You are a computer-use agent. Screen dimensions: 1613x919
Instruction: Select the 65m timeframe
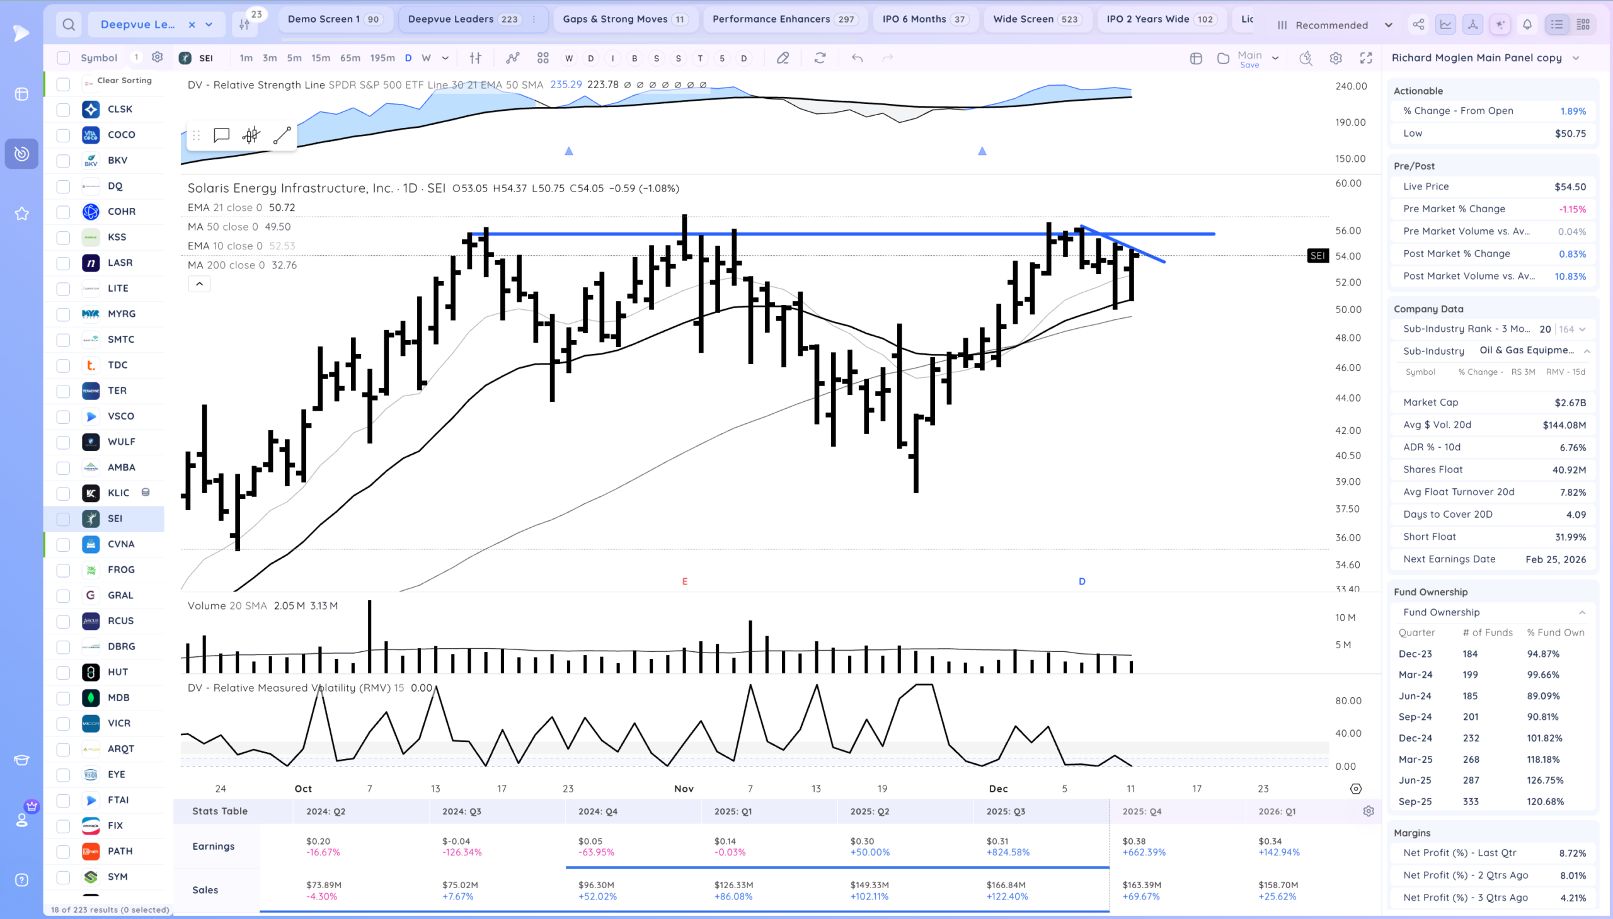(x=350, y=58)
